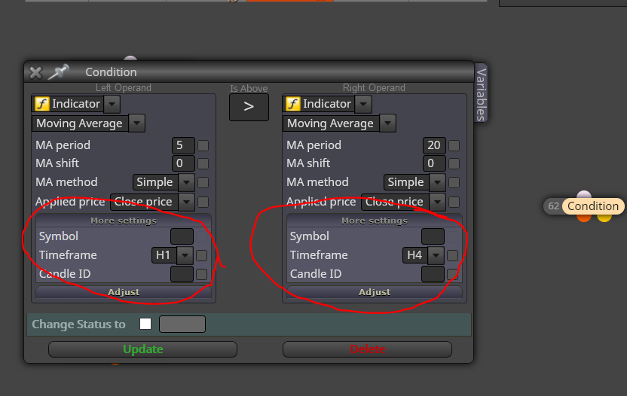The height and width of the screenshot is (396, 627).
Task: Collapse Left Operand More settings section
Action: (124, 221)
